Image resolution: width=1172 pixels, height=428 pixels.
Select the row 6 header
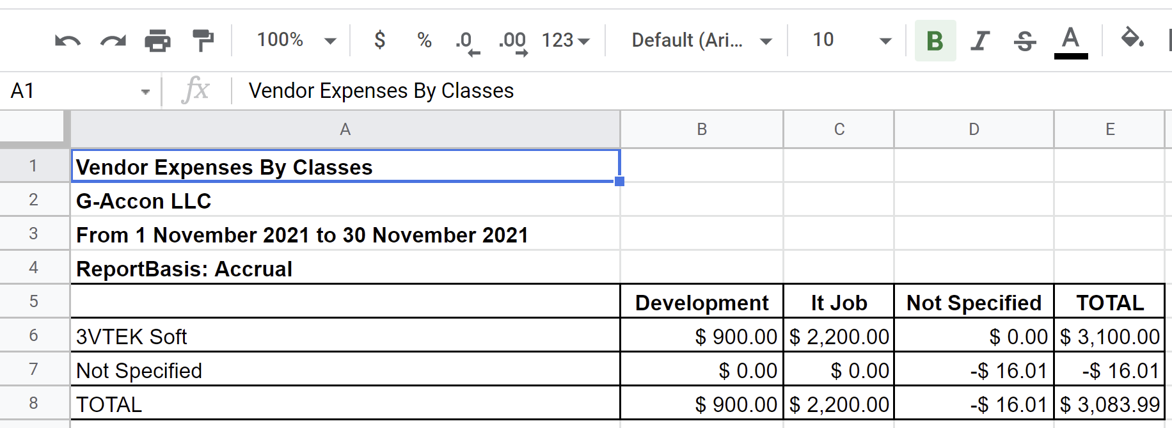34,335
